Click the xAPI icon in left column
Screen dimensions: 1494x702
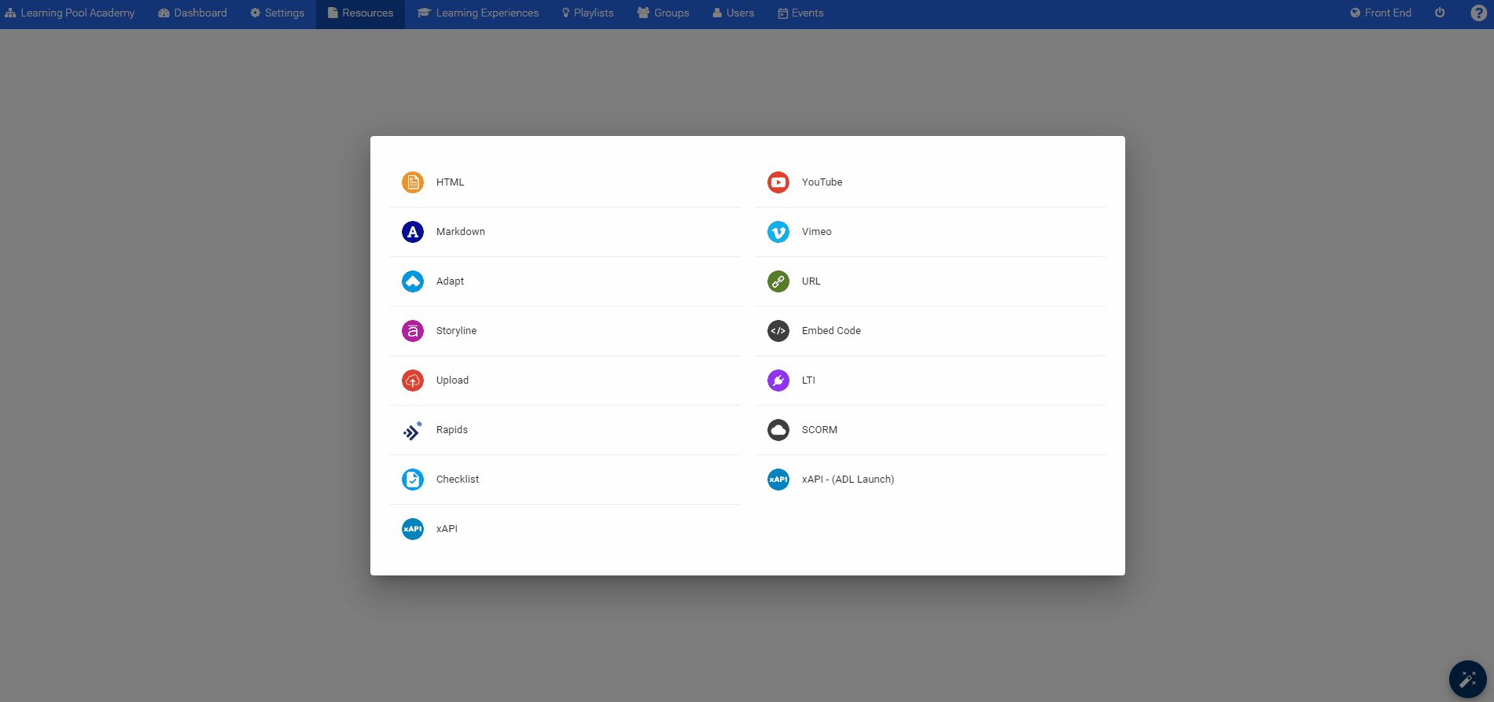tap(413, 529)
